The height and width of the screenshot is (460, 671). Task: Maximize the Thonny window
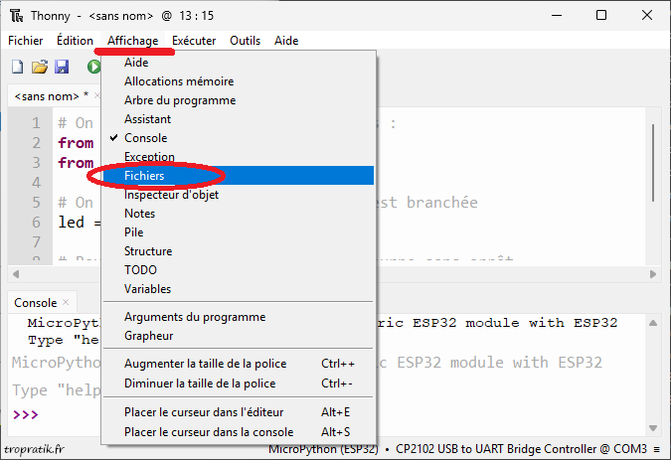tap(601, 16)
